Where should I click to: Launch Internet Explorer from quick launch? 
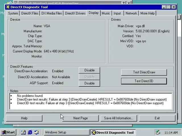coord(30,132)
